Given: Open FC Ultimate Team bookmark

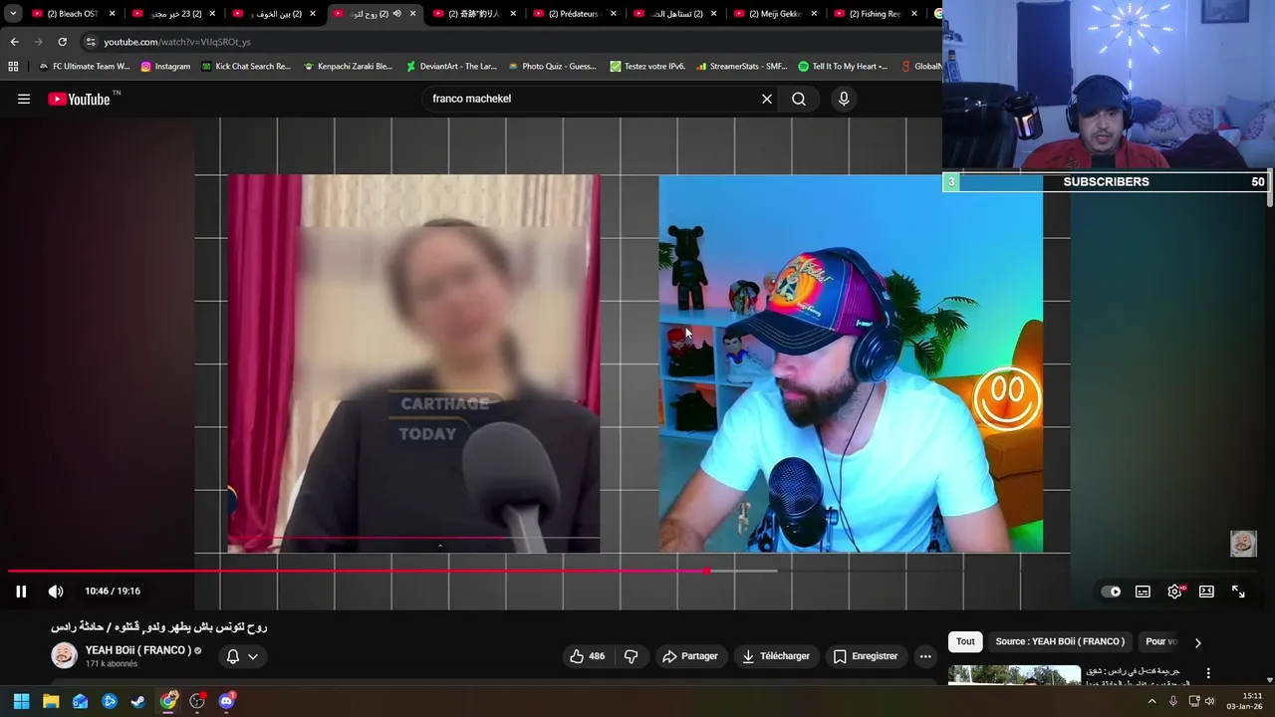Looking at the screenshot, I should (84, 67).
